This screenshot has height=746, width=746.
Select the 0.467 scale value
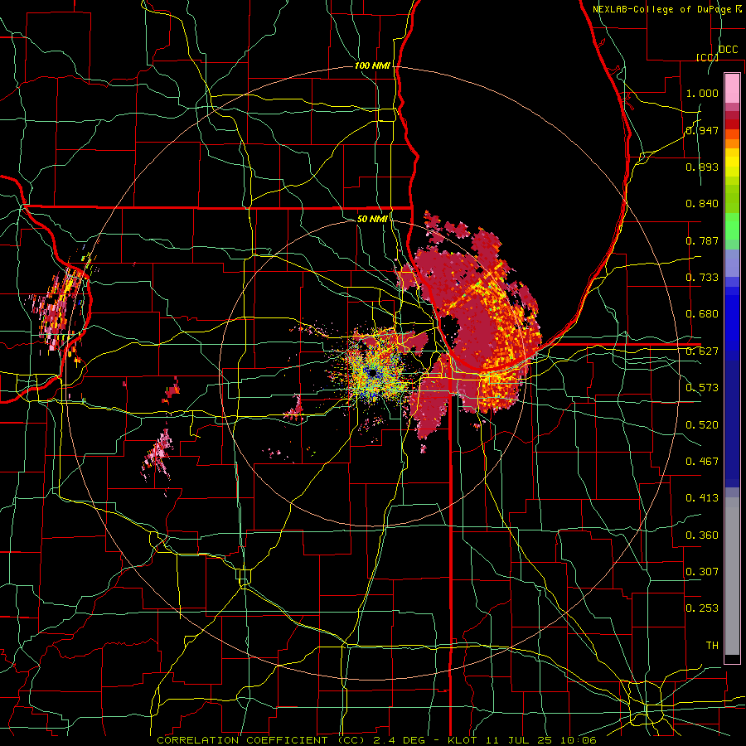tap(702, 462)
